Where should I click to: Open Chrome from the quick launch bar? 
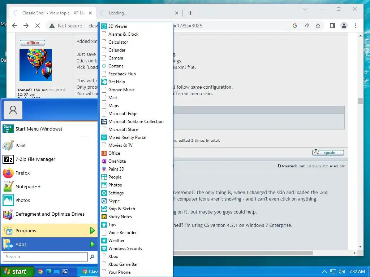point(40,272)
